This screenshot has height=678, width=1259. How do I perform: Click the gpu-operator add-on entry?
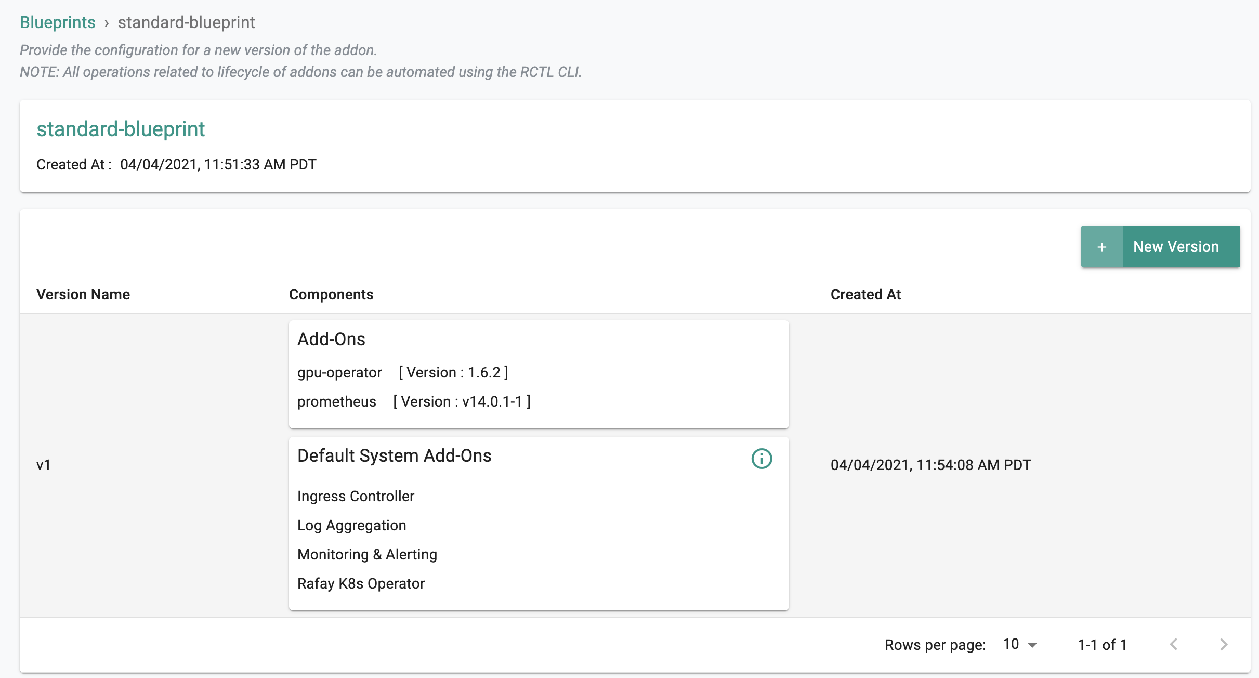tap(339, 372)
